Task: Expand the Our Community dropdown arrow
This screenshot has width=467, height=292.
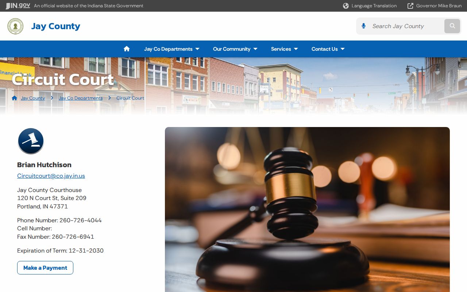Action: [x=255, y=49]
